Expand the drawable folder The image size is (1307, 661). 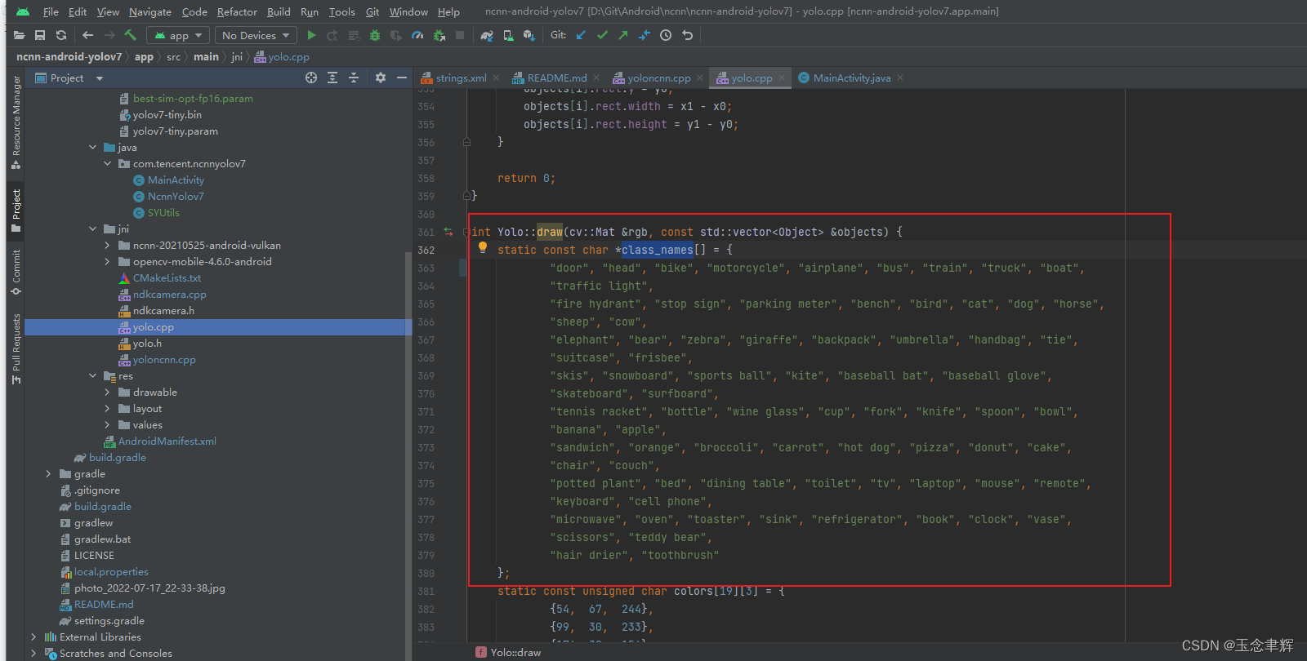click(107, 393)
